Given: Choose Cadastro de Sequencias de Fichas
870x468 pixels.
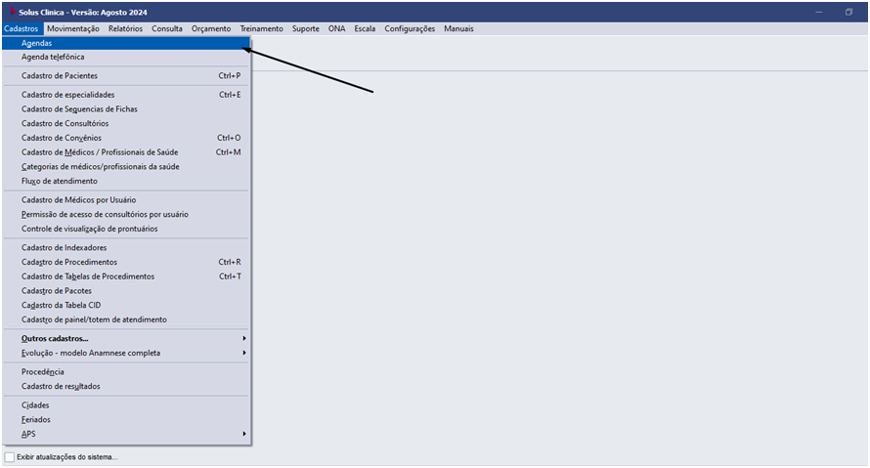Looking at the screenshot, I should 126,109.
